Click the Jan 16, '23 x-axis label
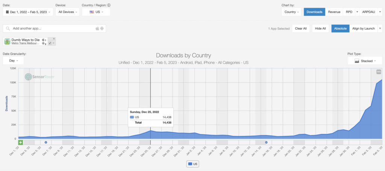The height and width of the screenshot is (171, 385). point(267,152)
